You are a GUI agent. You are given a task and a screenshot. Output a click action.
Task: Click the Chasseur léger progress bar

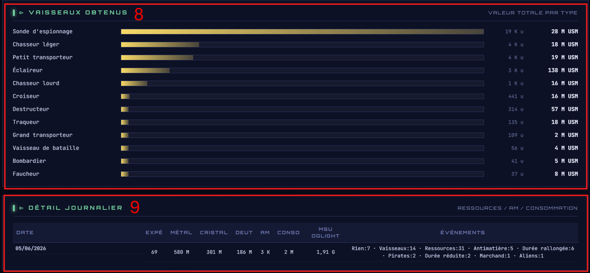pos(302,44)
